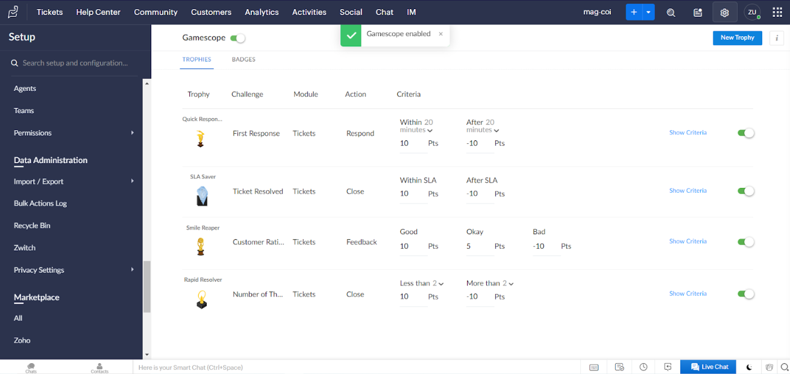Turn off the SLA Saver trophy toggle
The width and height of the screenshot is (790, 374).
pyautogui.click(x=745, y=191)
